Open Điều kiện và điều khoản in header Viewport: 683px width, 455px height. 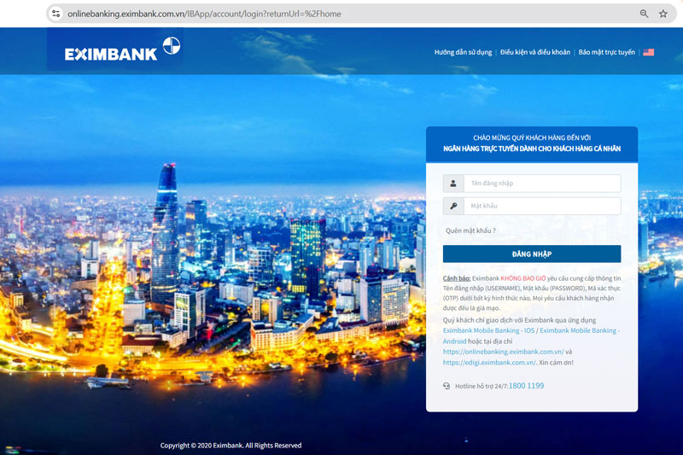pos(535,52)
